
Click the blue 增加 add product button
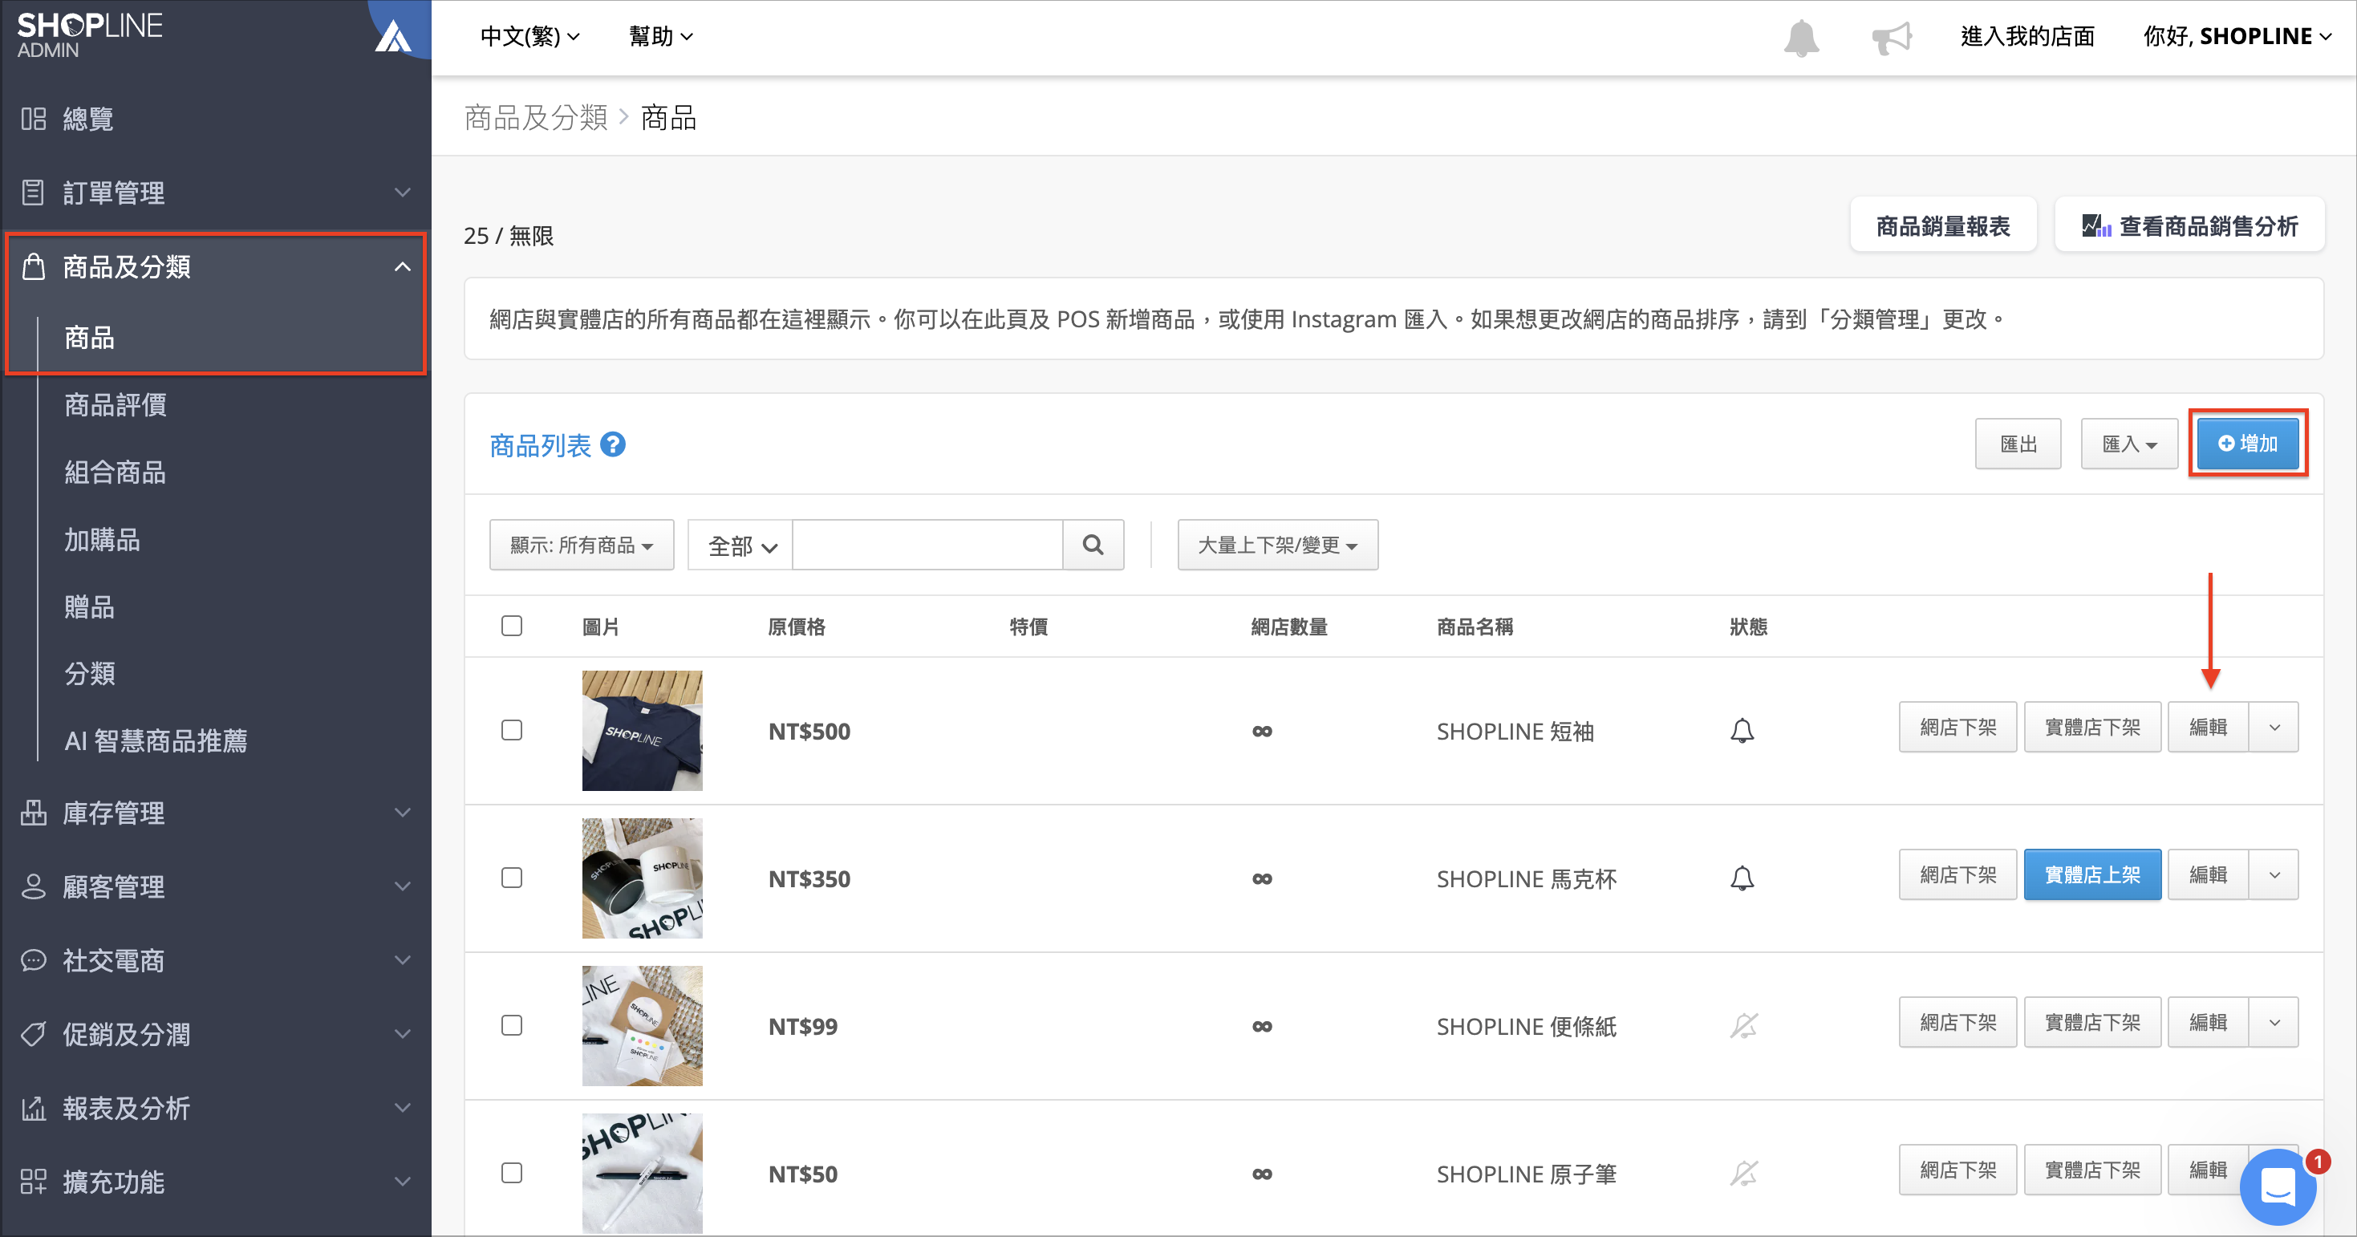2248,444
